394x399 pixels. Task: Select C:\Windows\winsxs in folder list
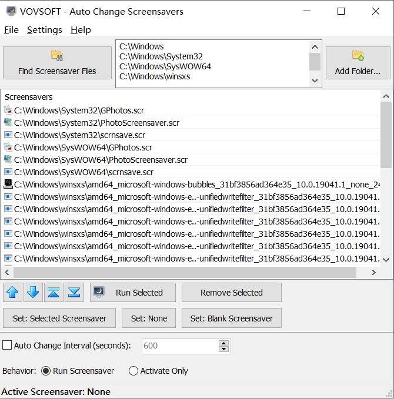pos(155,76)
